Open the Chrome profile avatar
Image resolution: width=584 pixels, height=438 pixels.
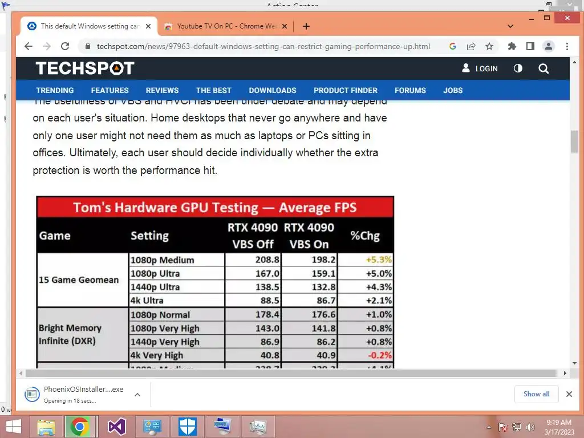(x=549, y=46)
